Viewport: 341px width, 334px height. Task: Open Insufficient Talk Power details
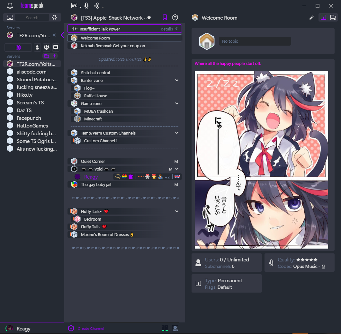click(167, 29)
